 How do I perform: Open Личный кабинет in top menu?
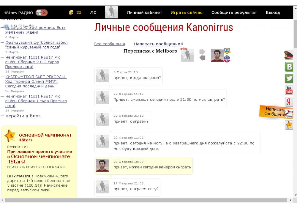tap(144, 12)
